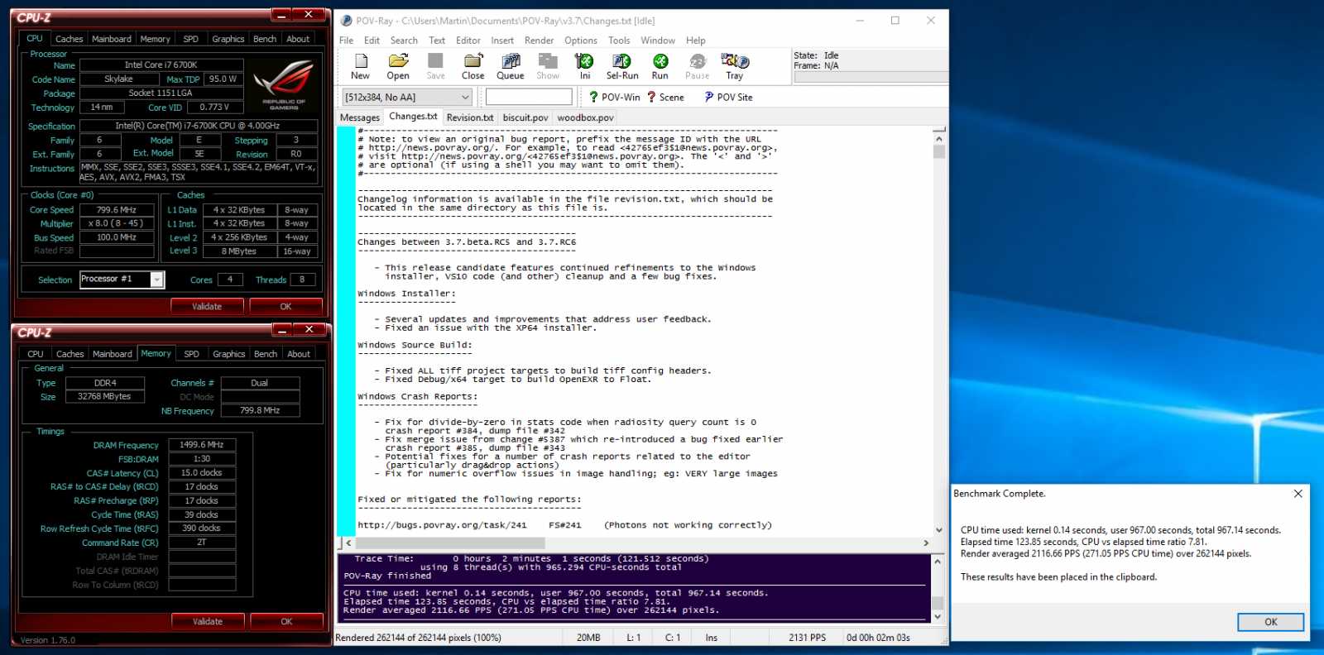This screenshot has width=1324, height=655.
Task: Click the memory Size value 32768 MBytes
Action: click(x=104, y=396)
